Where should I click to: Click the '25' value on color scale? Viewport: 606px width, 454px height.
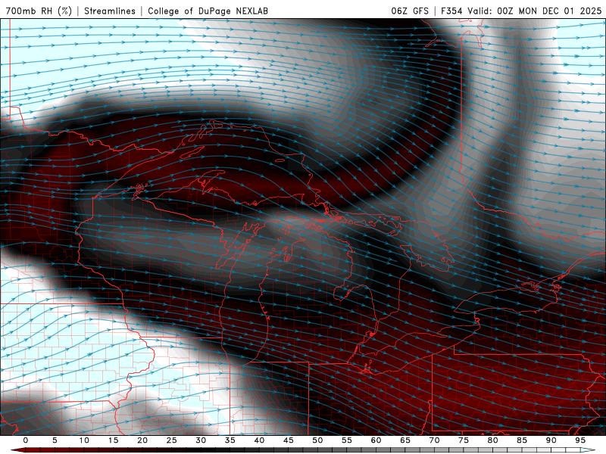[171, 440]
